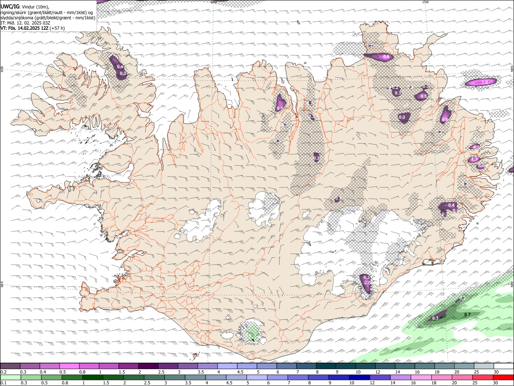Click the 'rigning/skúrir' legend description line

tap(46, 12)
